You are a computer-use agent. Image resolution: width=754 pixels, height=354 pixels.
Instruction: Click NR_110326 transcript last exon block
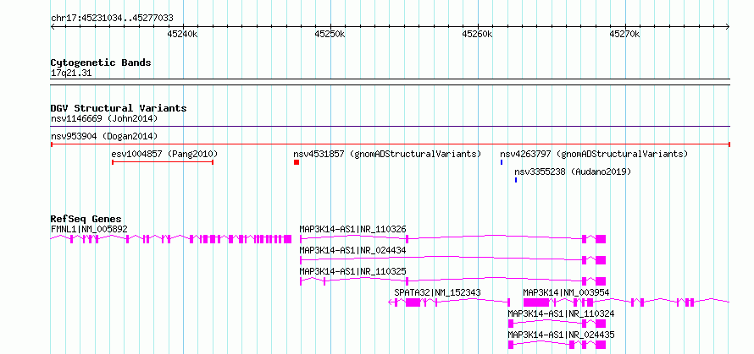(x=601, y=239)
